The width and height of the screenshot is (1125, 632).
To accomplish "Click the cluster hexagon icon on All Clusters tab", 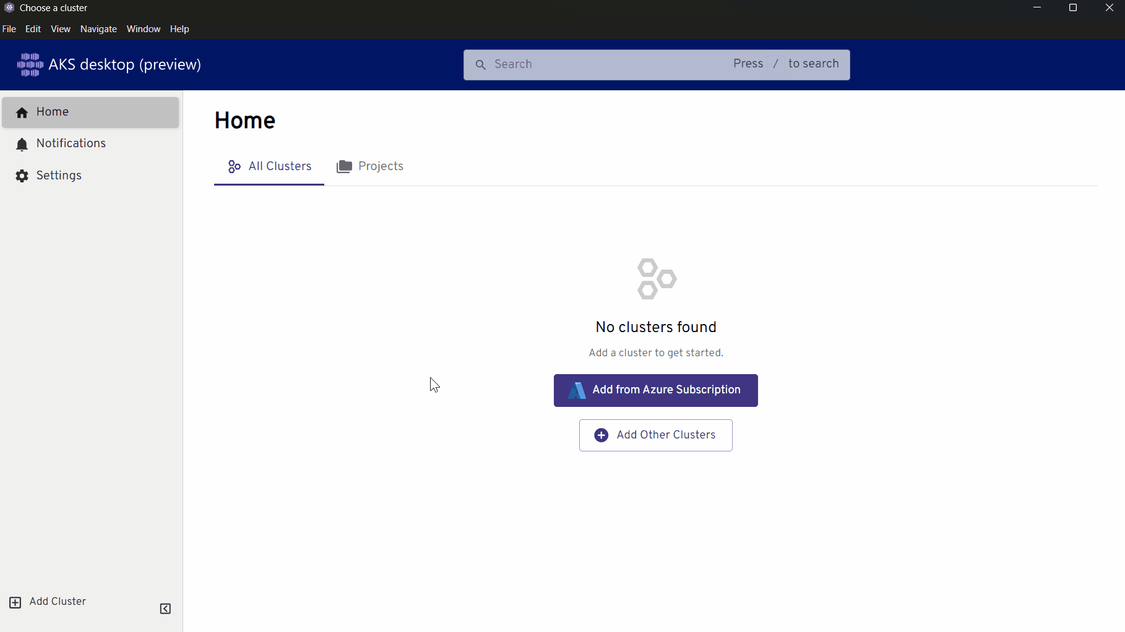I will pyautogui.click(x=234, y=166).
